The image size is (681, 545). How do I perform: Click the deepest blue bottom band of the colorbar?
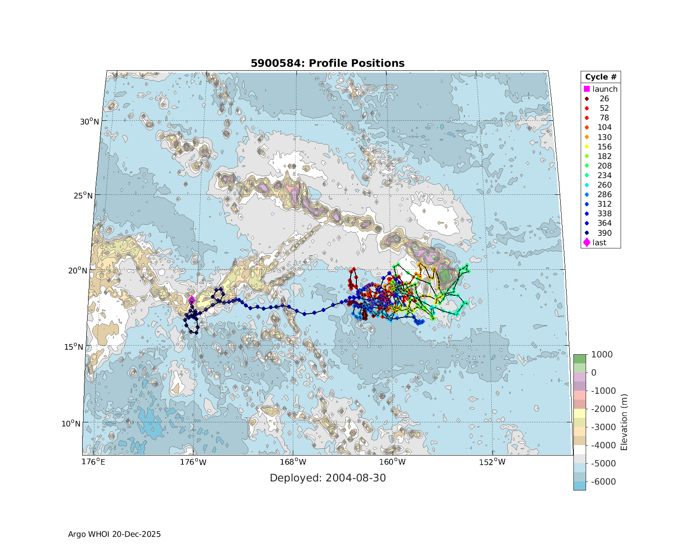pyautogui.click(x=579, y=486)
